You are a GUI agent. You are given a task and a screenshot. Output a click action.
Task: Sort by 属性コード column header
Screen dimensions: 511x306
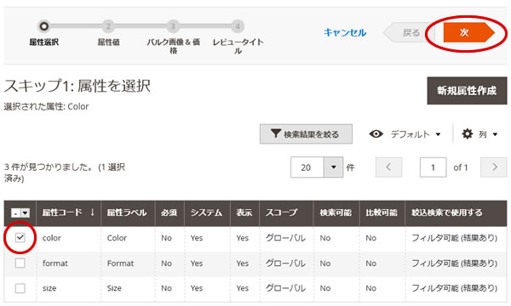pos(68,212)
